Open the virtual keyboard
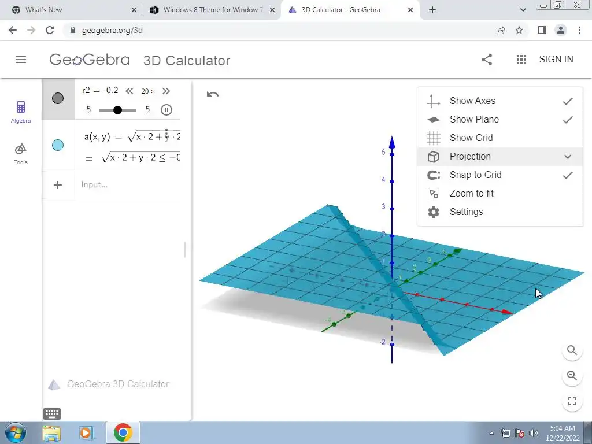The image size is (592, 444). (x=52, y=414)
